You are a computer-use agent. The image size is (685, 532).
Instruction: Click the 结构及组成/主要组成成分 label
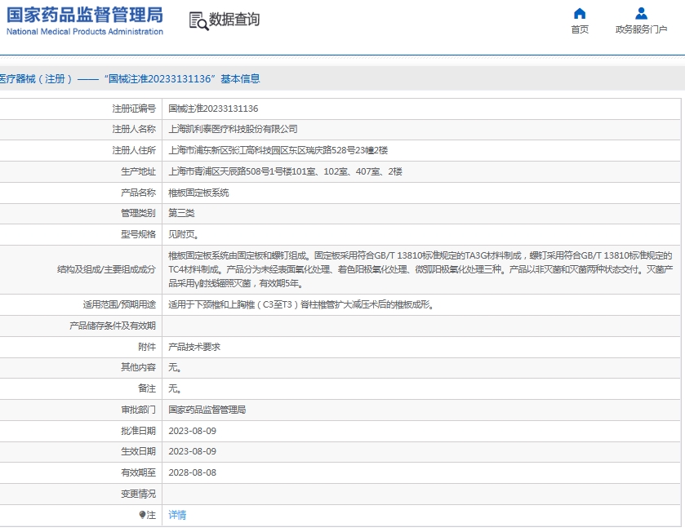pyautogui.click(x=106, y=270)
